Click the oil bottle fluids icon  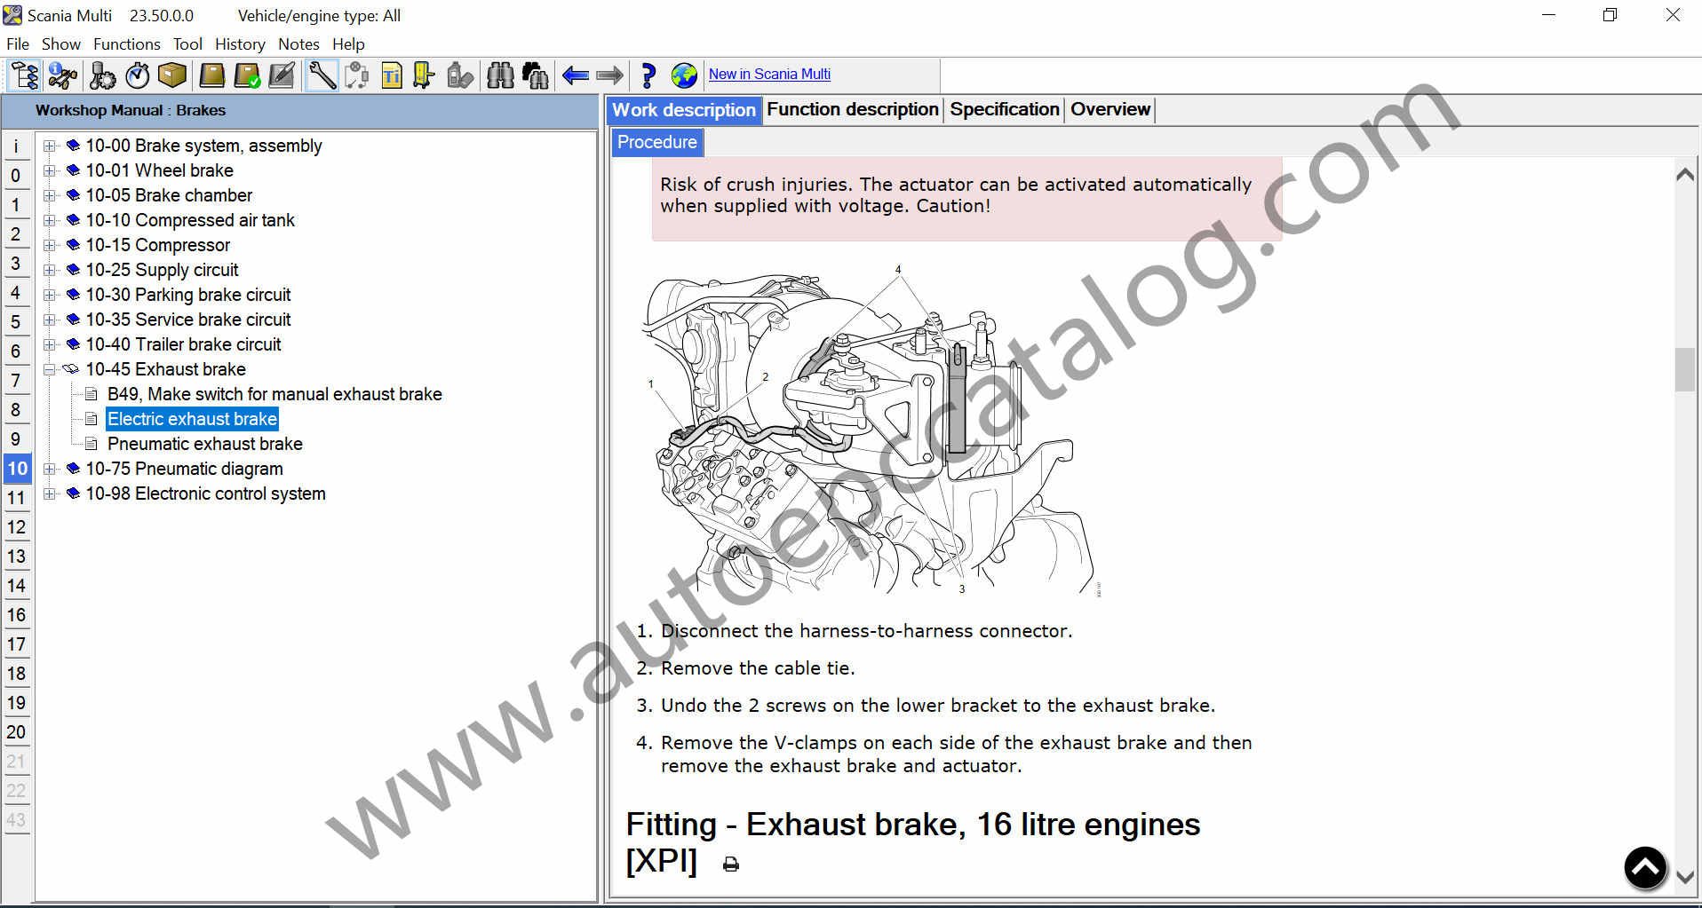(459, 75)
